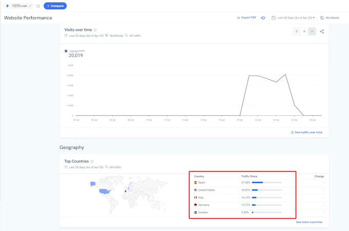This screenshot has width=349, height=231.
Task: Toggle the domain checkbox in chart legend
Action: pyautogui.click(x=66, y=51)
